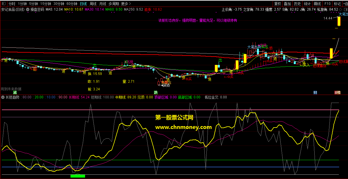Click the 上价角: -3.75 readout
348x179 pixels.
coord(232,9)
